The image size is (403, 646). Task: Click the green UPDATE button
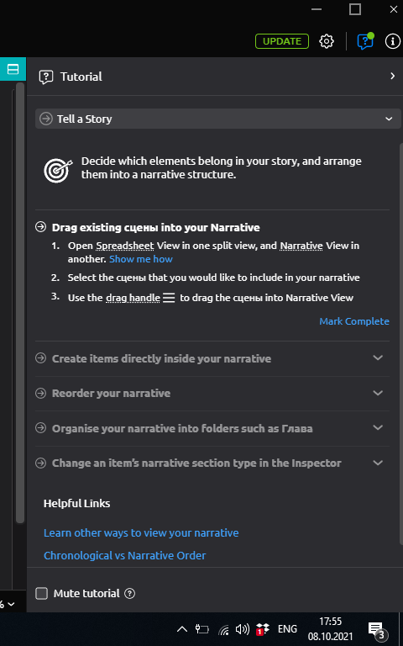click(282, 41)
